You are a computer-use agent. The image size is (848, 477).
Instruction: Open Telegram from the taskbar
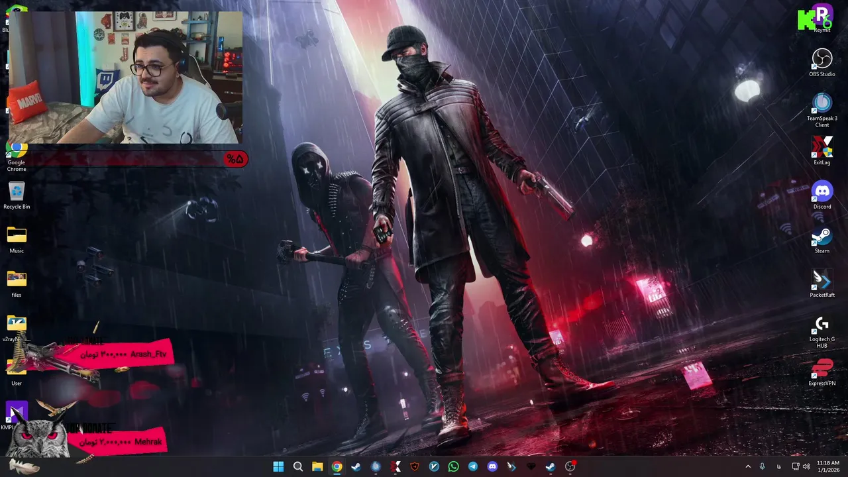(x=472, y=466)
